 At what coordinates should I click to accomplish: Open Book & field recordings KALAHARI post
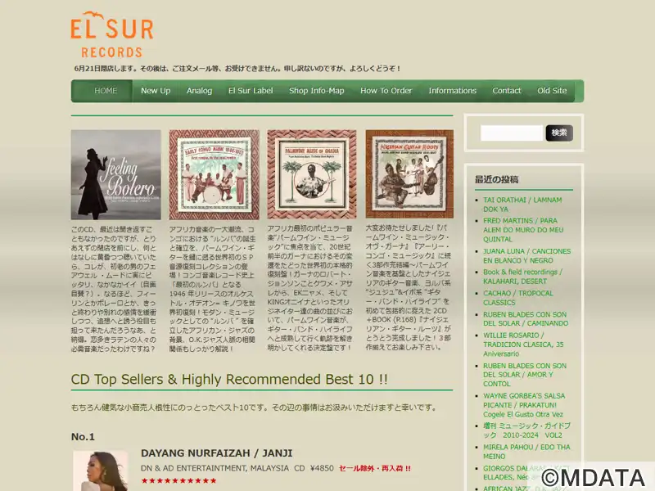[x=522, y=277]
